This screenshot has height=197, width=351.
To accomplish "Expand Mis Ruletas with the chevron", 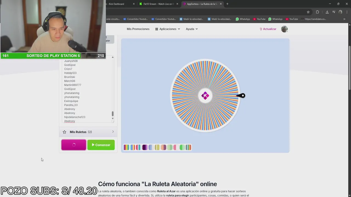I will 113,132.
